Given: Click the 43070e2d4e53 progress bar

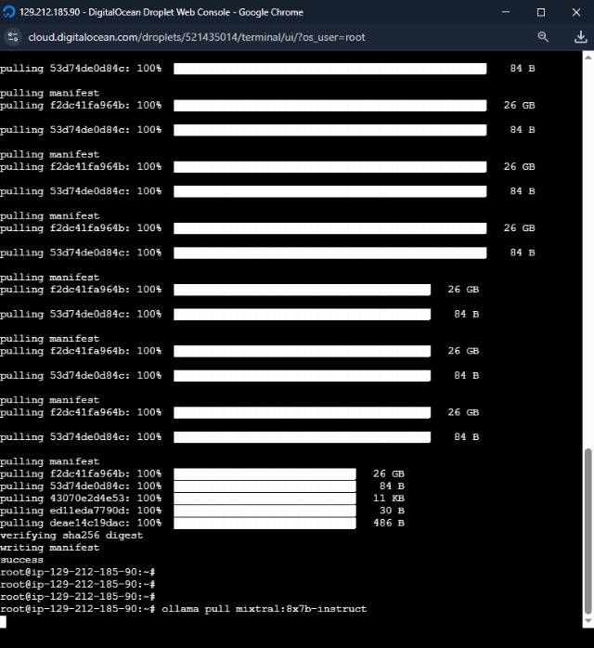Looking at the screenshot, I should pyautogui.click(x=265, y=499).
